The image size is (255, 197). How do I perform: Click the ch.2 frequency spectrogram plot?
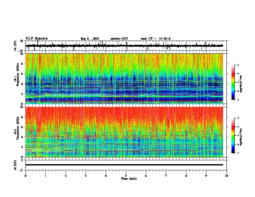[124, 132]
